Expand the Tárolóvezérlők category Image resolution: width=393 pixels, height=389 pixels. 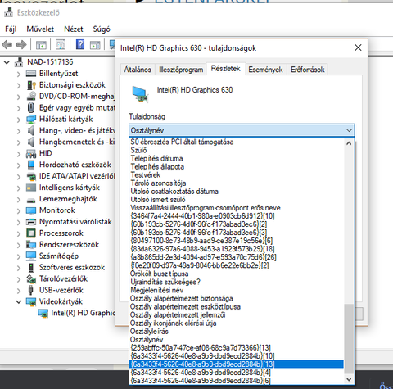19,279
